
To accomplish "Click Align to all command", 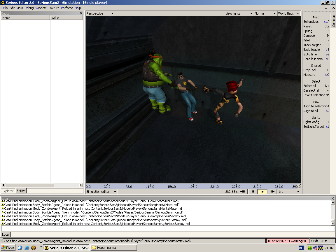I will (x=316, y=111).
